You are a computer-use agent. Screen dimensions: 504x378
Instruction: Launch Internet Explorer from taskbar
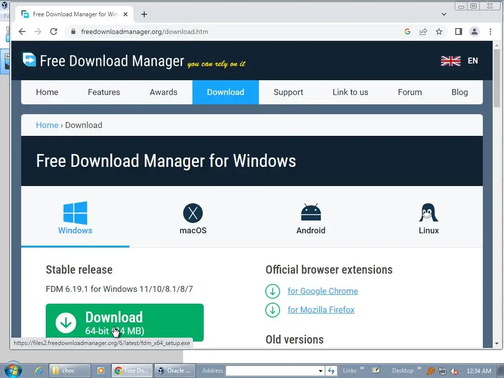pos(38,371)
